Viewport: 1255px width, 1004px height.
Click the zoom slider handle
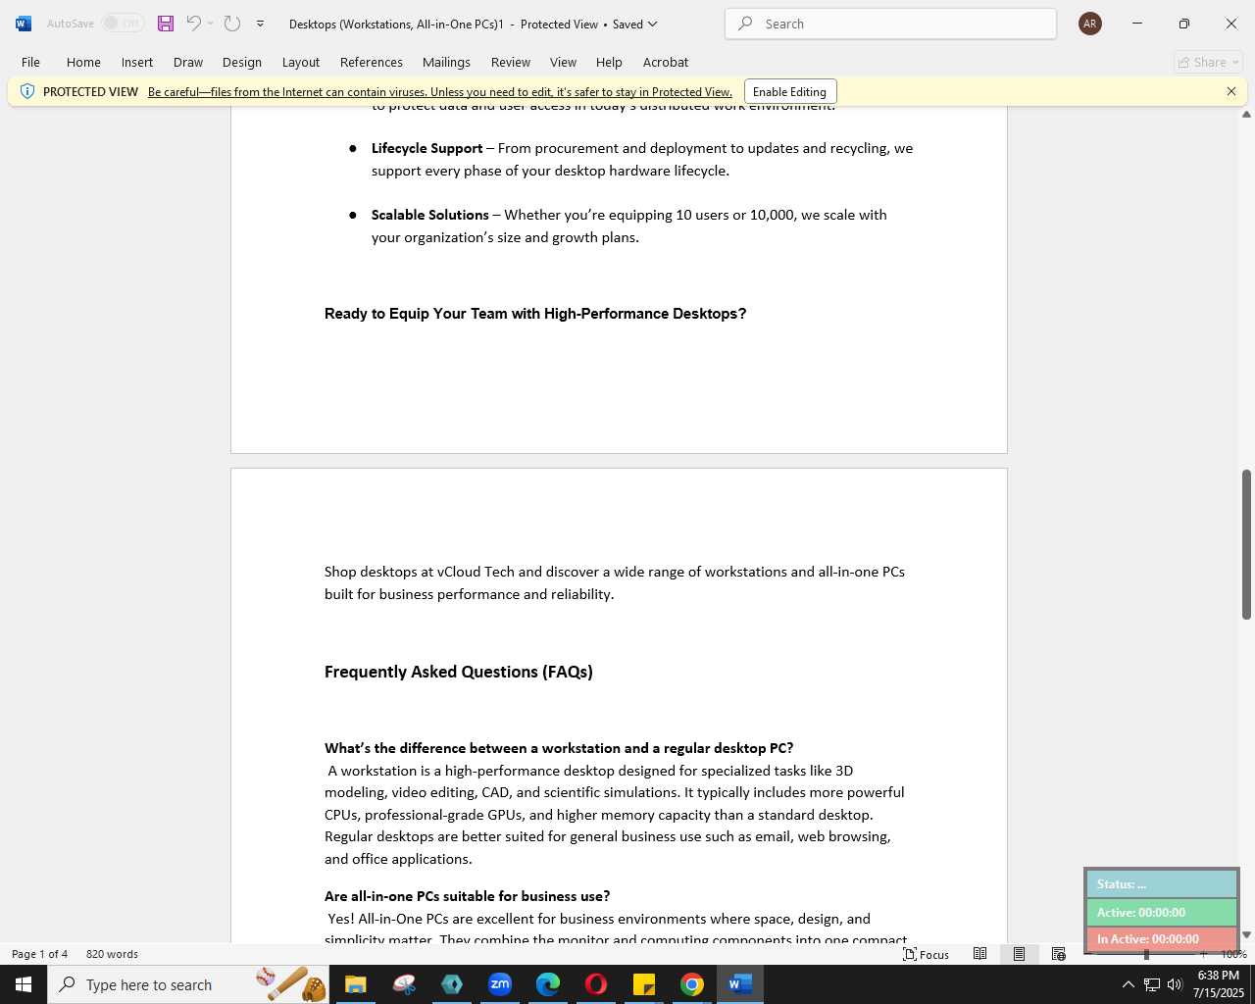click(1146, 954)
